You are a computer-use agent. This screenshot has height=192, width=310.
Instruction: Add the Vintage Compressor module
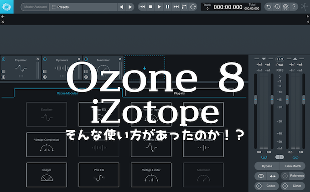point(46,145)
